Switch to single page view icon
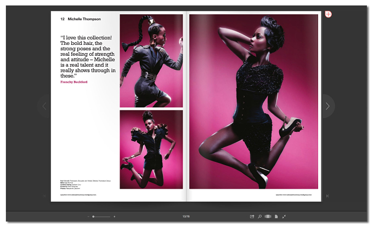373x227 pixels. click(x=276, y=216)
